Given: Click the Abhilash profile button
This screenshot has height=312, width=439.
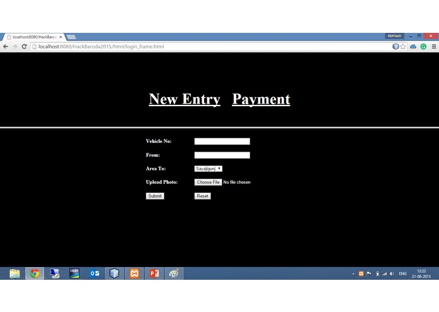Looking at the screenshot, I should [394, 36].
